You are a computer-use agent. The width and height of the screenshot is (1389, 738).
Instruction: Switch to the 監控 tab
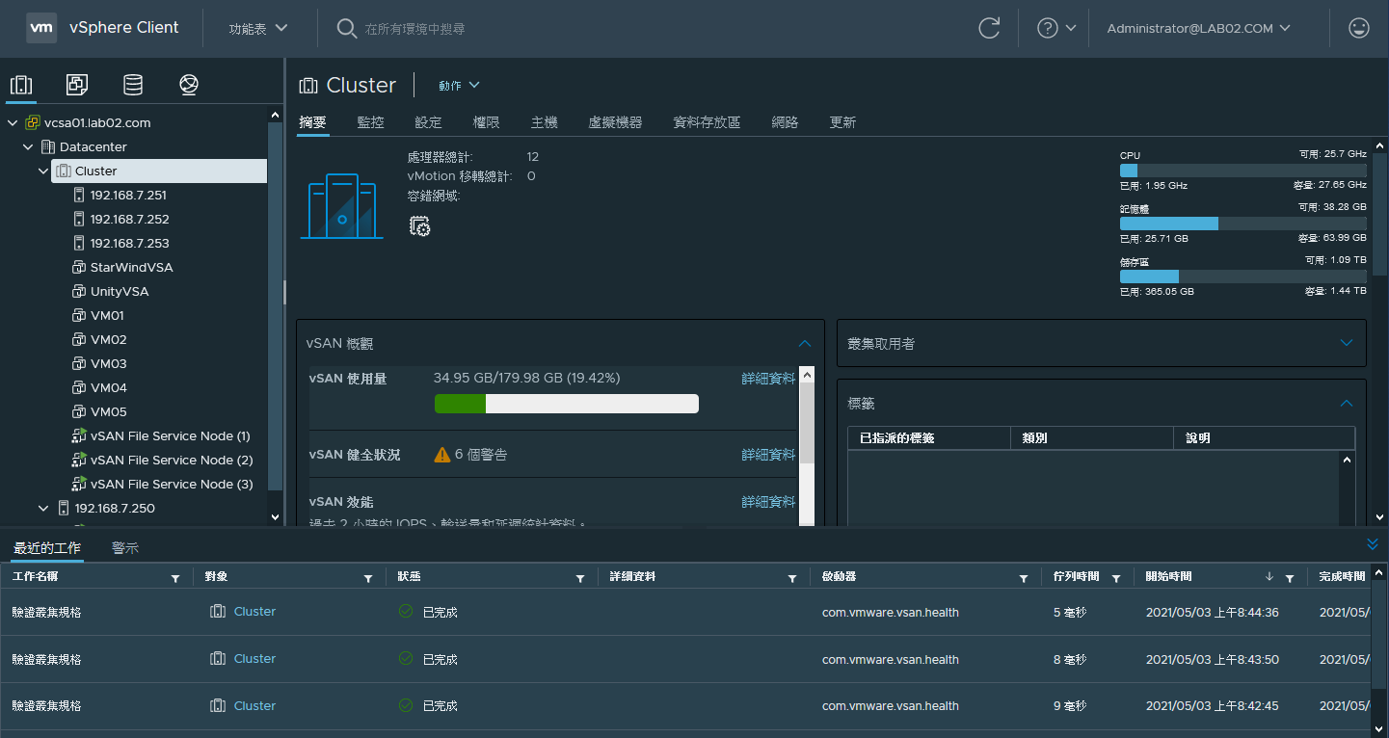pos(370,122)
